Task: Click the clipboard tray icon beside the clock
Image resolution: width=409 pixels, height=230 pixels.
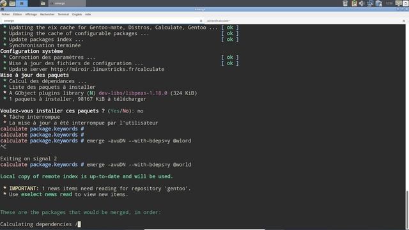Action: [x=379, y=3]
